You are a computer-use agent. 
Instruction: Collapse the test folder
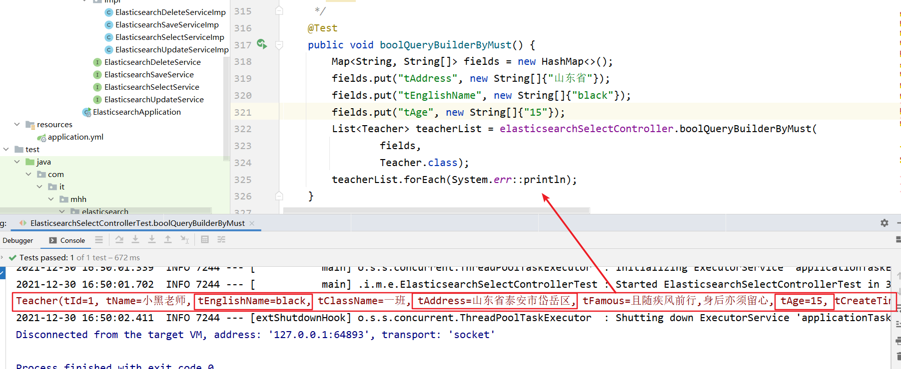pos(6,149)
